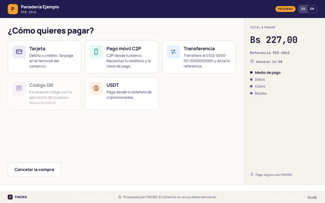Click the PED-1042 order code in header
Screen dimensions: 325x203
click(29, 12)
